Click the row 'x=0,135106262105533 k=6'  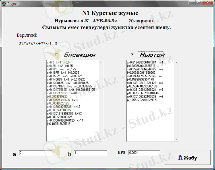click(x=145, y=97)
